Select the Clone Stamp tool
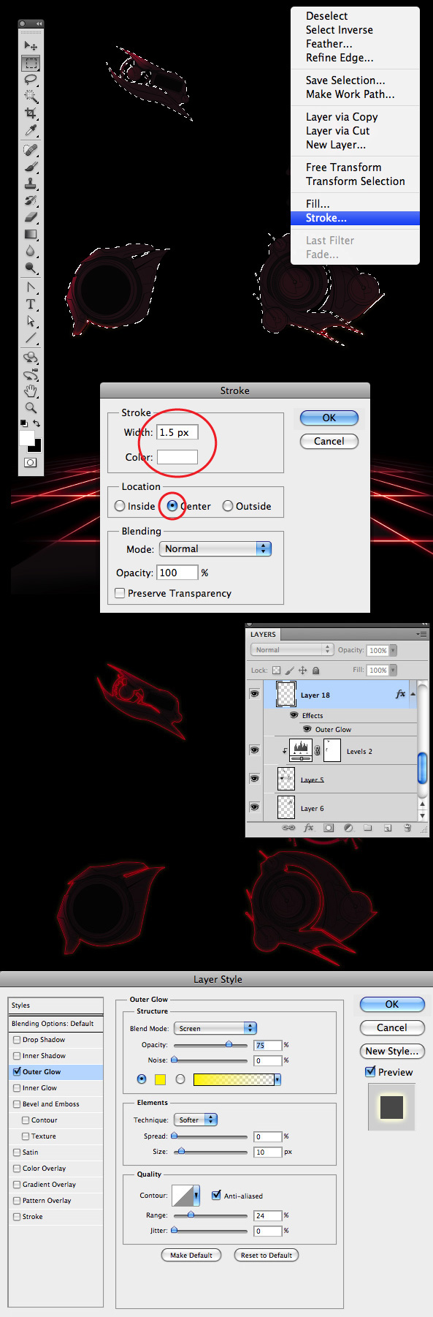Screen dimensions: 433x1317 click(31, 184)
